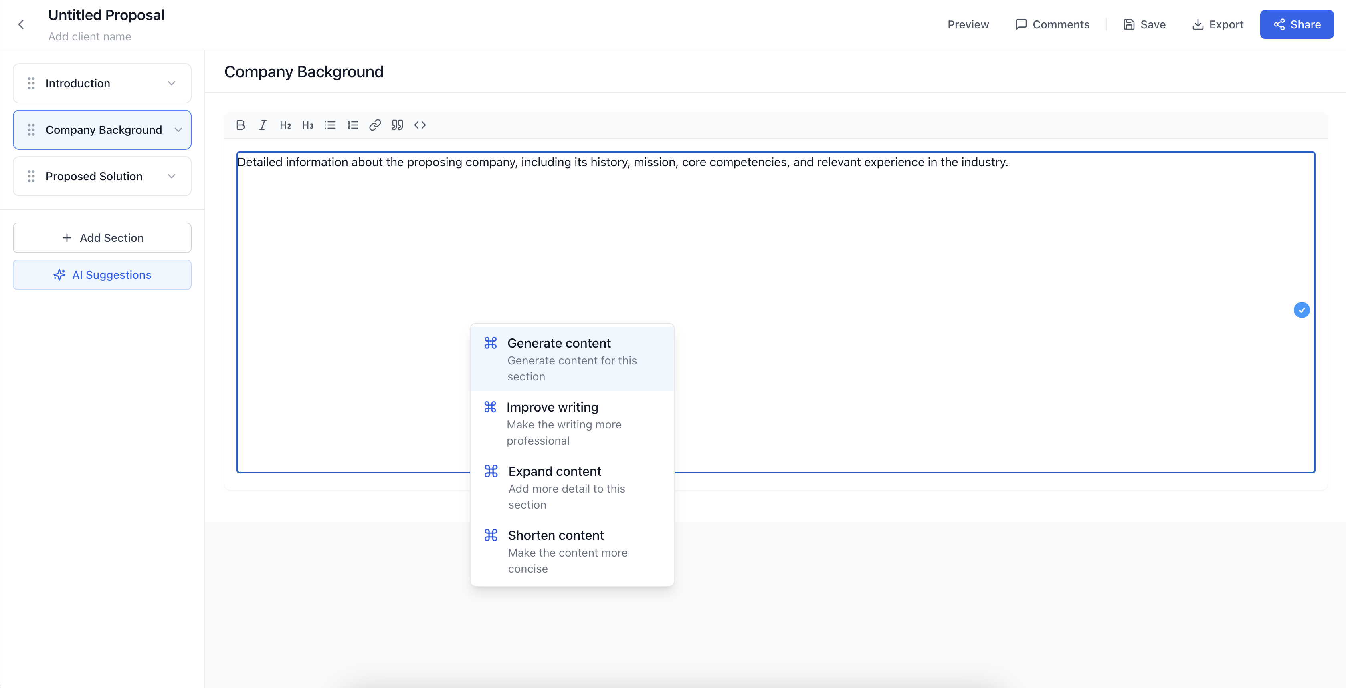This screenshot has width=1346, height=688.
Task: Insert a link
Action: (375, 125)
